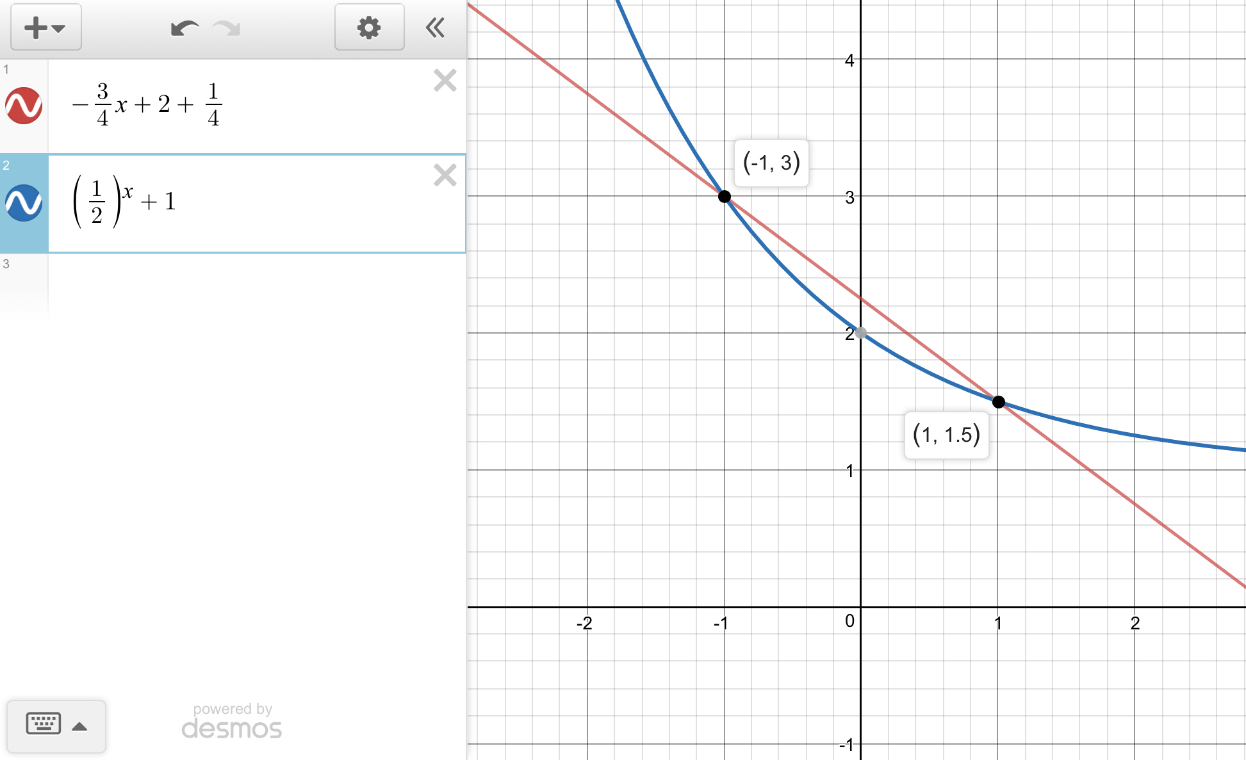Delete expression 2

point(445,175)
